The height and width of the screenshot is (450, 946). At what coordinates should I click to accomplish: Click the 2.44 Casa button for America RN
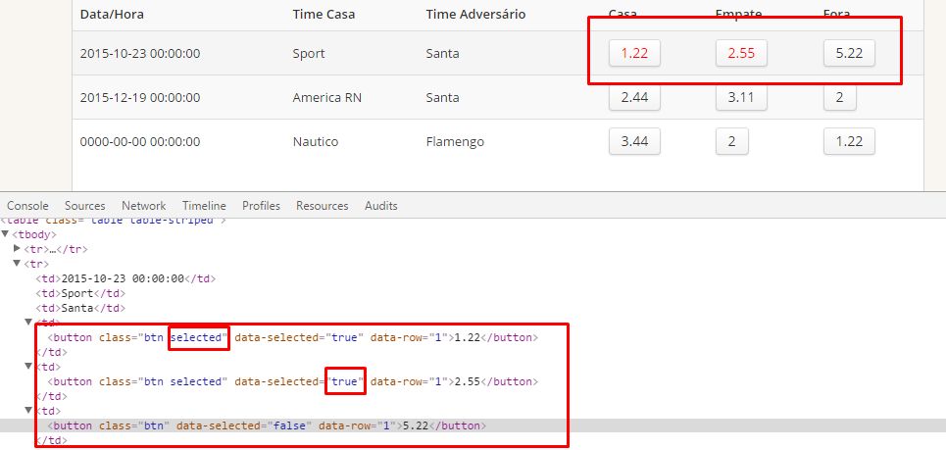click(x=634, y=97)
